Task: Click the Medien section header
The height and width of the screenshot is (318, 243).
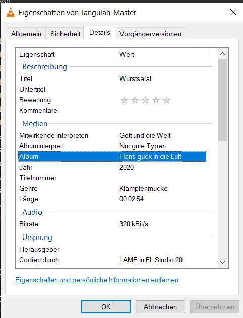Action: click(35, 124)
